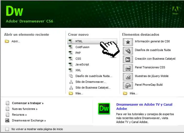Open Recursos »

(x=19, y=115)
